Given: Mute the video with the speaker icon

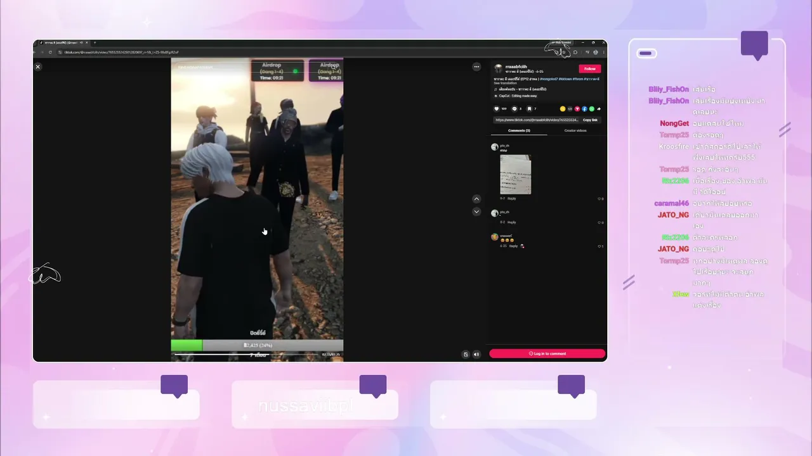Looking at the screenshot, I should [476, 355].
